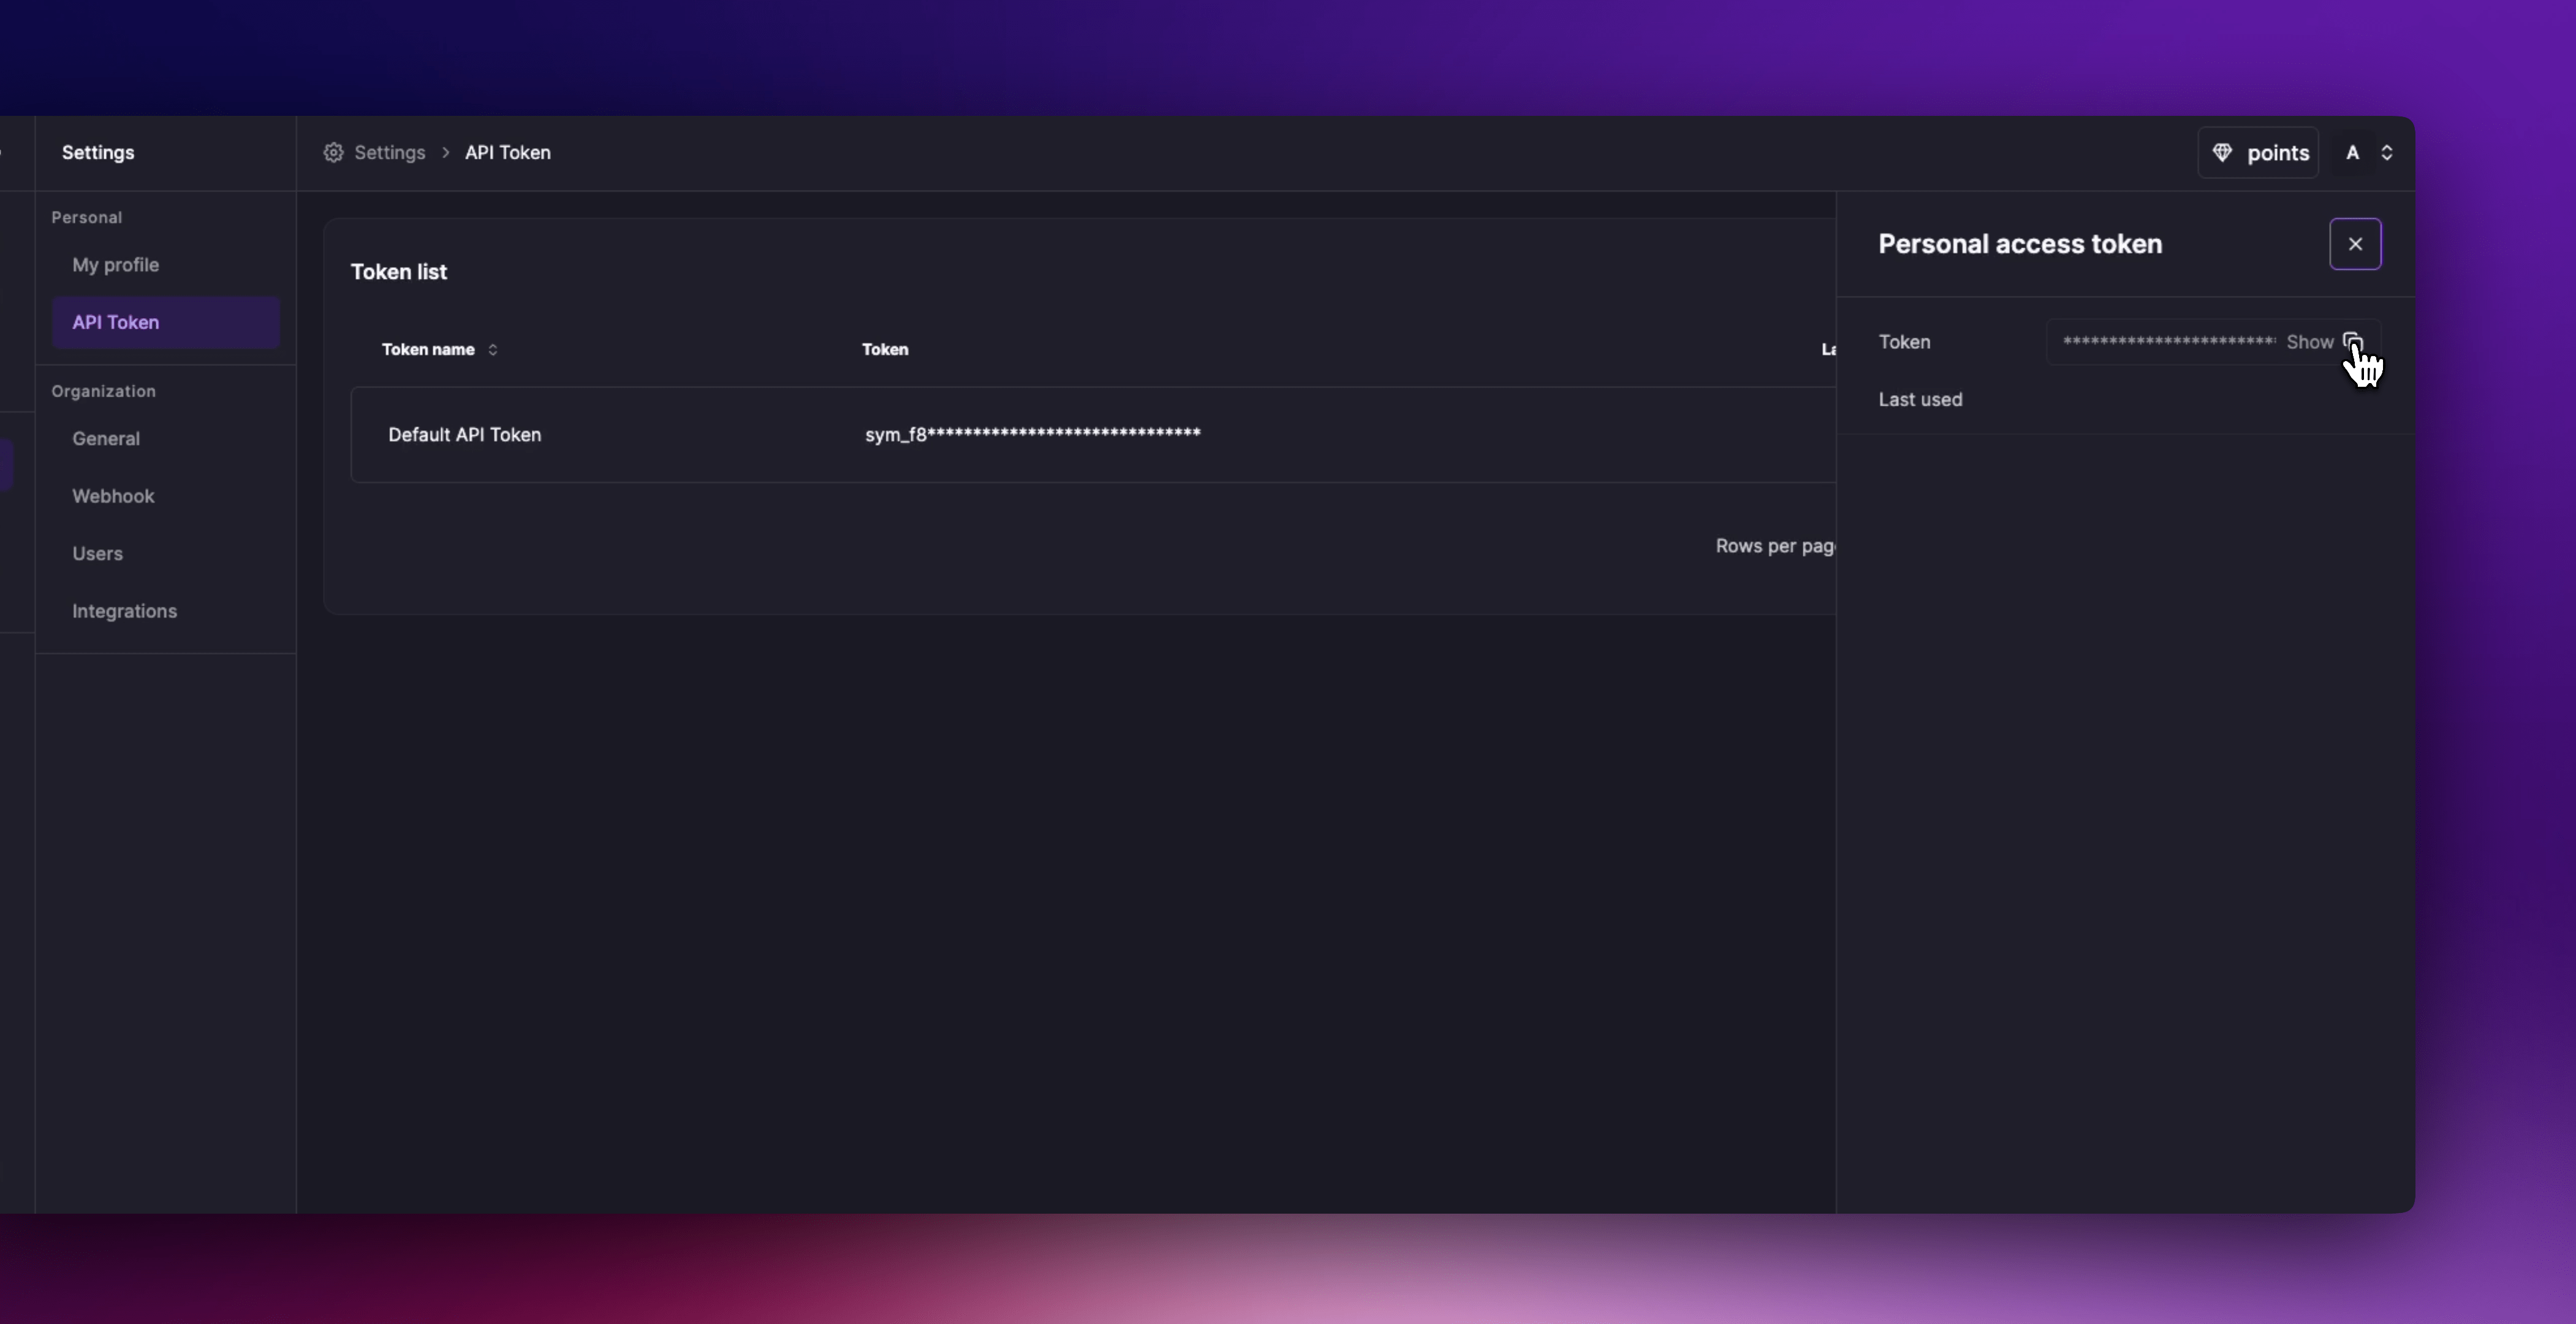Sort by Token name column arrows
The image size is (2576, 1324).
coord(493,349)
